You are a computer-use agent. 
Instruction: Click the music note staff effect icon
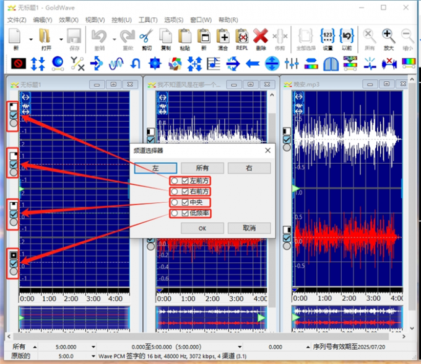pyautogui.click(x=214, y=64)
